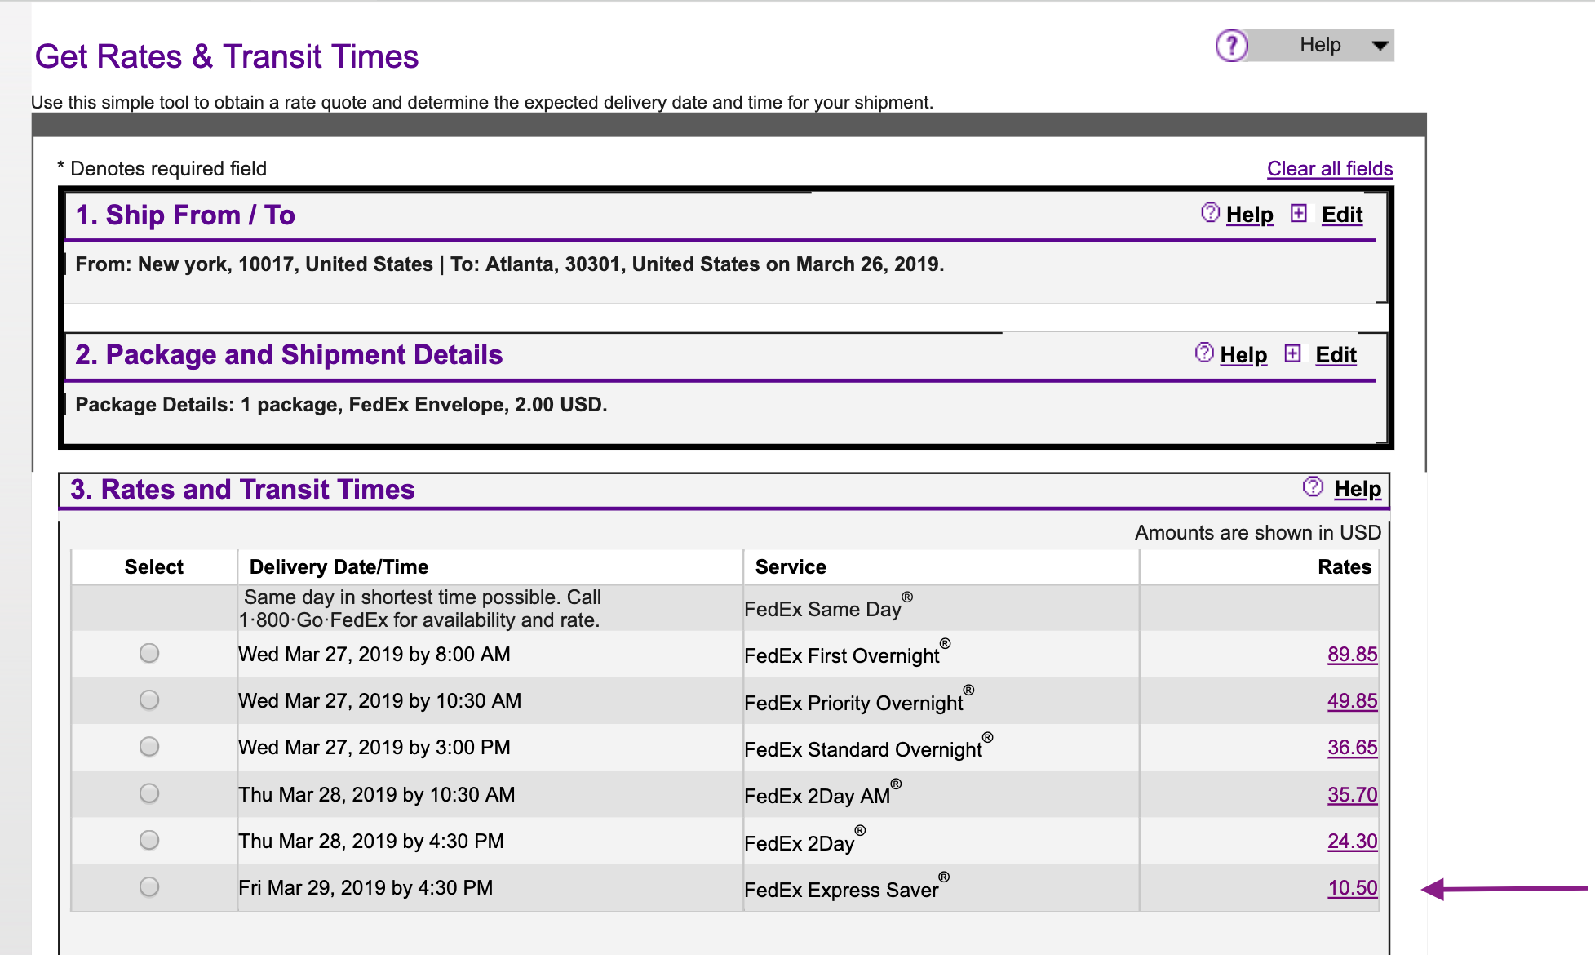Open the 36.65 rate link
Viewport: 1595px width, 955px height.
[x=1352, y=748]
